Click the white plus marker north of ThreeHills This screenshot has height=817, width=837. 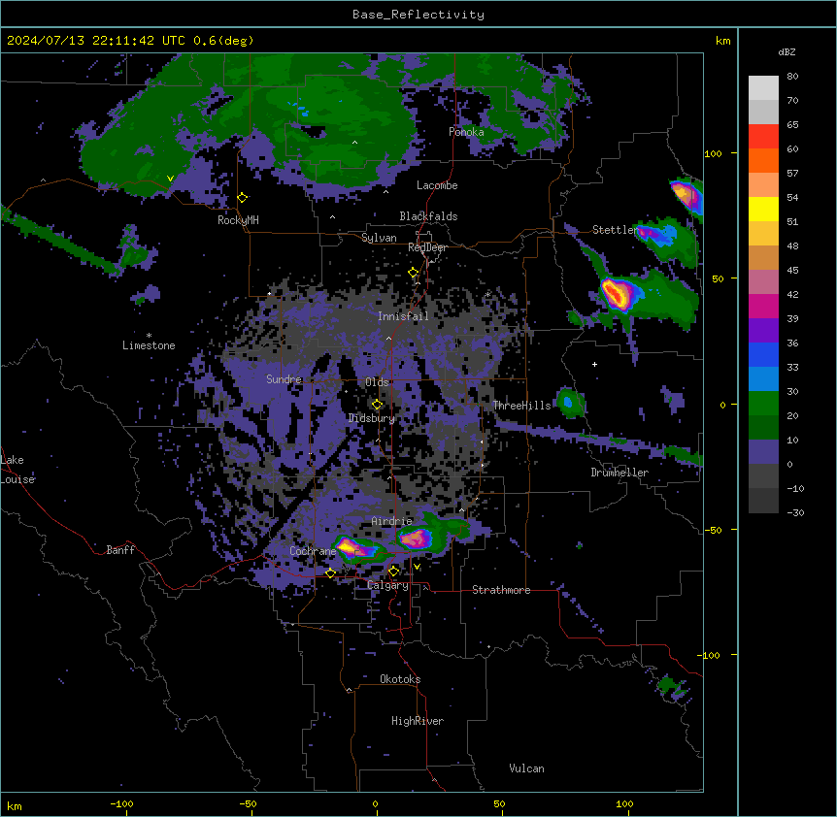point(594,364)
